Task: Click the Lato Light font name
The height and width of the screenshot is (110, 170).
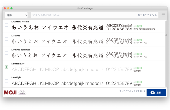Action: (x=16, y=78)
